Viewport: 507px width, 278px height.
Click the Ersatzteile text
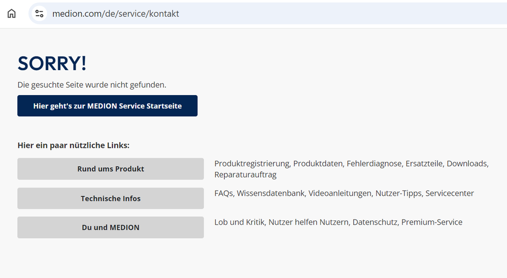(x=424, y=164)
